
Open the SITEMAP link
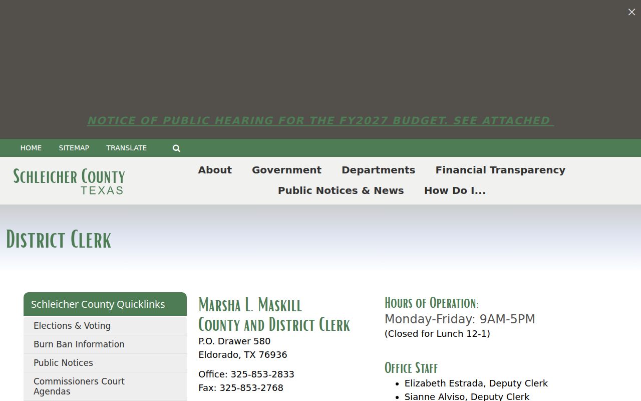74,148
